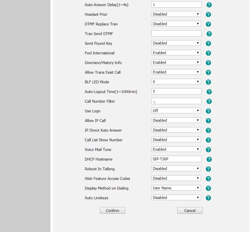View help for Call Number Filter
251x232 pixels.
[209, 101]
